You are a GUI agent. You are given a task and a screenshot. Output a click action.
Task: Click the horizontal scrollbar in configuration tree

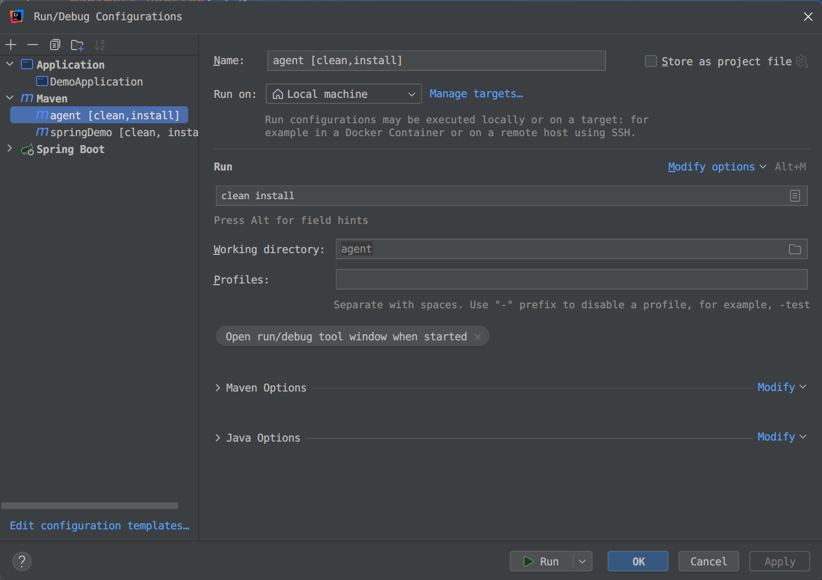(90, 506)
